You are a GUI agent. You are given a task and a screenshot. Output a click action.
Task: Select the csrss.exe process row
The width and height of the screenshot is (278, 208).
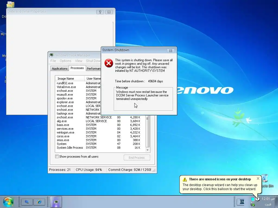point(100,136)
